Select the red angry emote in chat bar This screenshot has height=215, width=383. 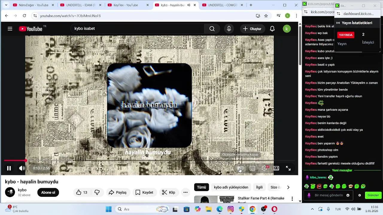pyautogui.click(x=319, y=186)
